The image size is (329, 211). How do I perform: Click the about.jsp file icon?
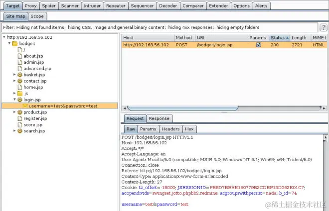click(20, 56)
